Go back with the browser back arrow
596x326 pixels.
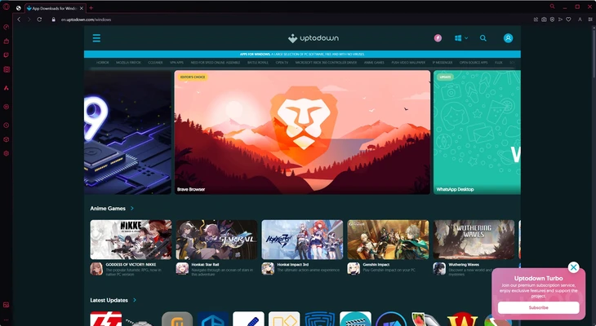19,20
